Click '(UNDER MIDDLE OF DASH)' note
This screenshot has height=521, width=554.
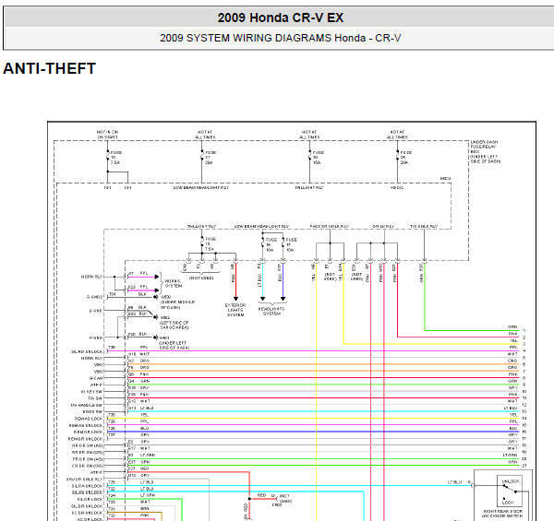click(177, 305)
